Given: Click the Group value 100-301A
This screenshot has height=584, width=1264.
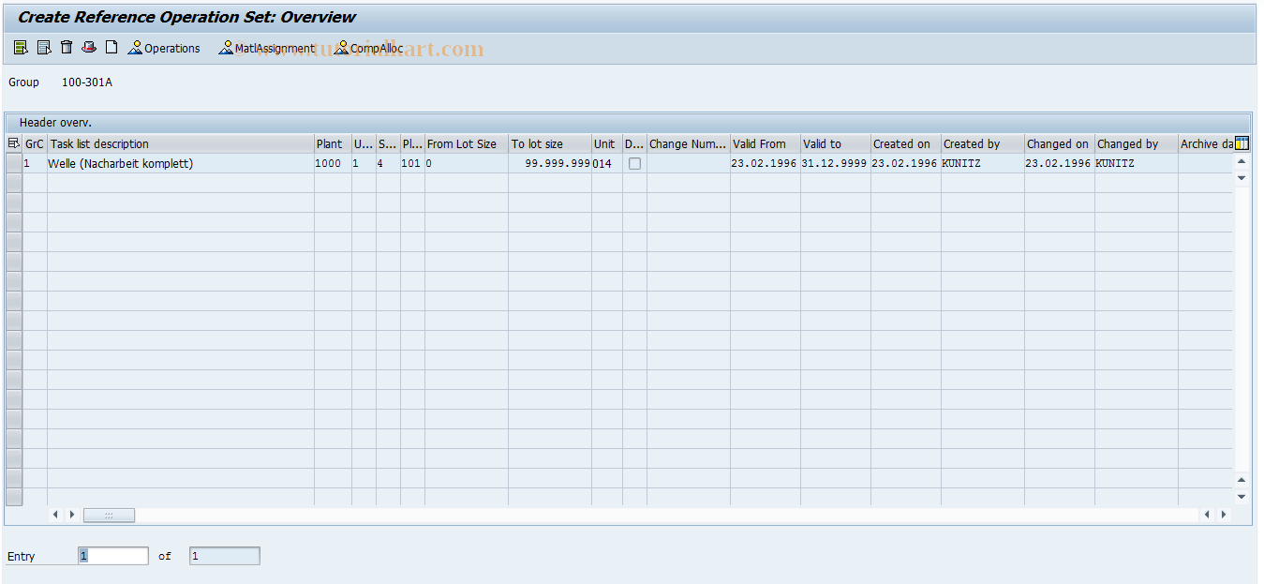Looking at the screenshot, I should (87, 82).
